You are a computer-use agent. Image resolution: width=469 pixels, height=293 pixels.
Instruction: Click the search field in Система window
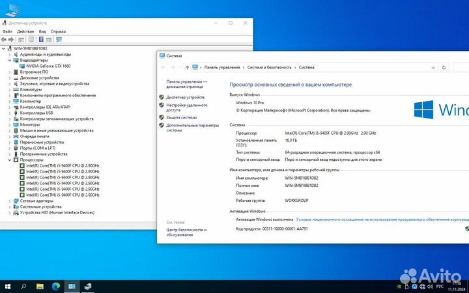(461, 68)
